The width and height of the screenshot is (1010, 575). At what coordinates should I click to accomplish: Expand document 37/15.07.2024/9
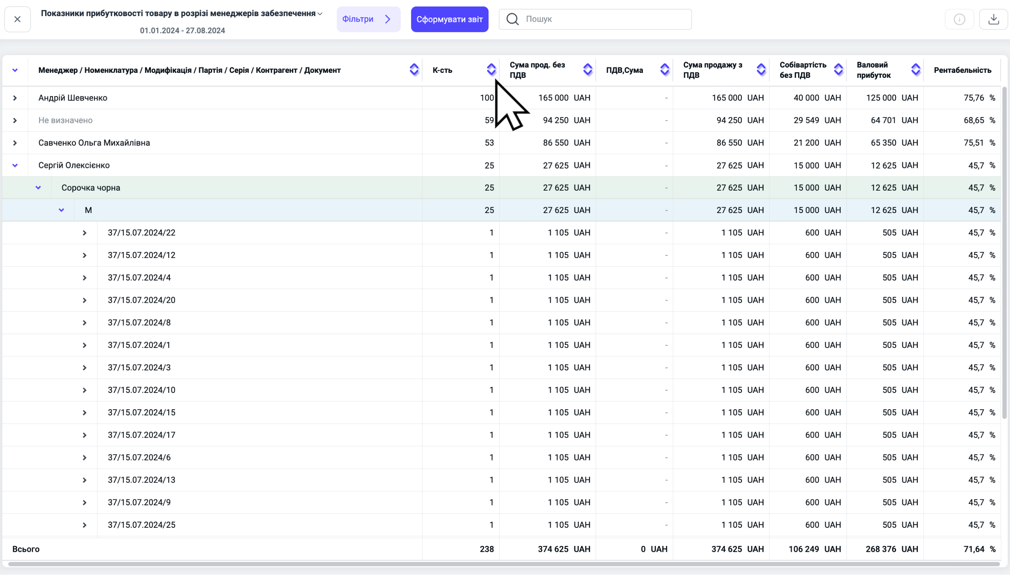tap(85, 503)
